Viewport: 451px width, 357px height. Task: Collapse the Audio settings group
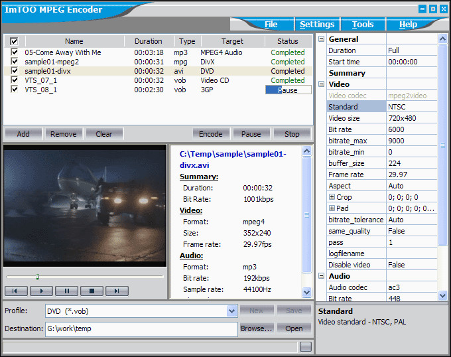click(321, 276)
